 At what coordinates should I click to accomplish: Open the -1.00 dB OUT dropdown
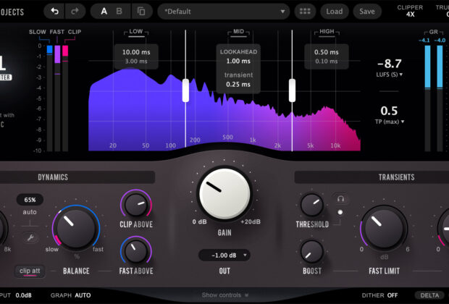tap(224, 256)
